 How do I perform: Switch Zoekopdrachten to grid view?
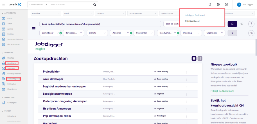pos(200,58)
